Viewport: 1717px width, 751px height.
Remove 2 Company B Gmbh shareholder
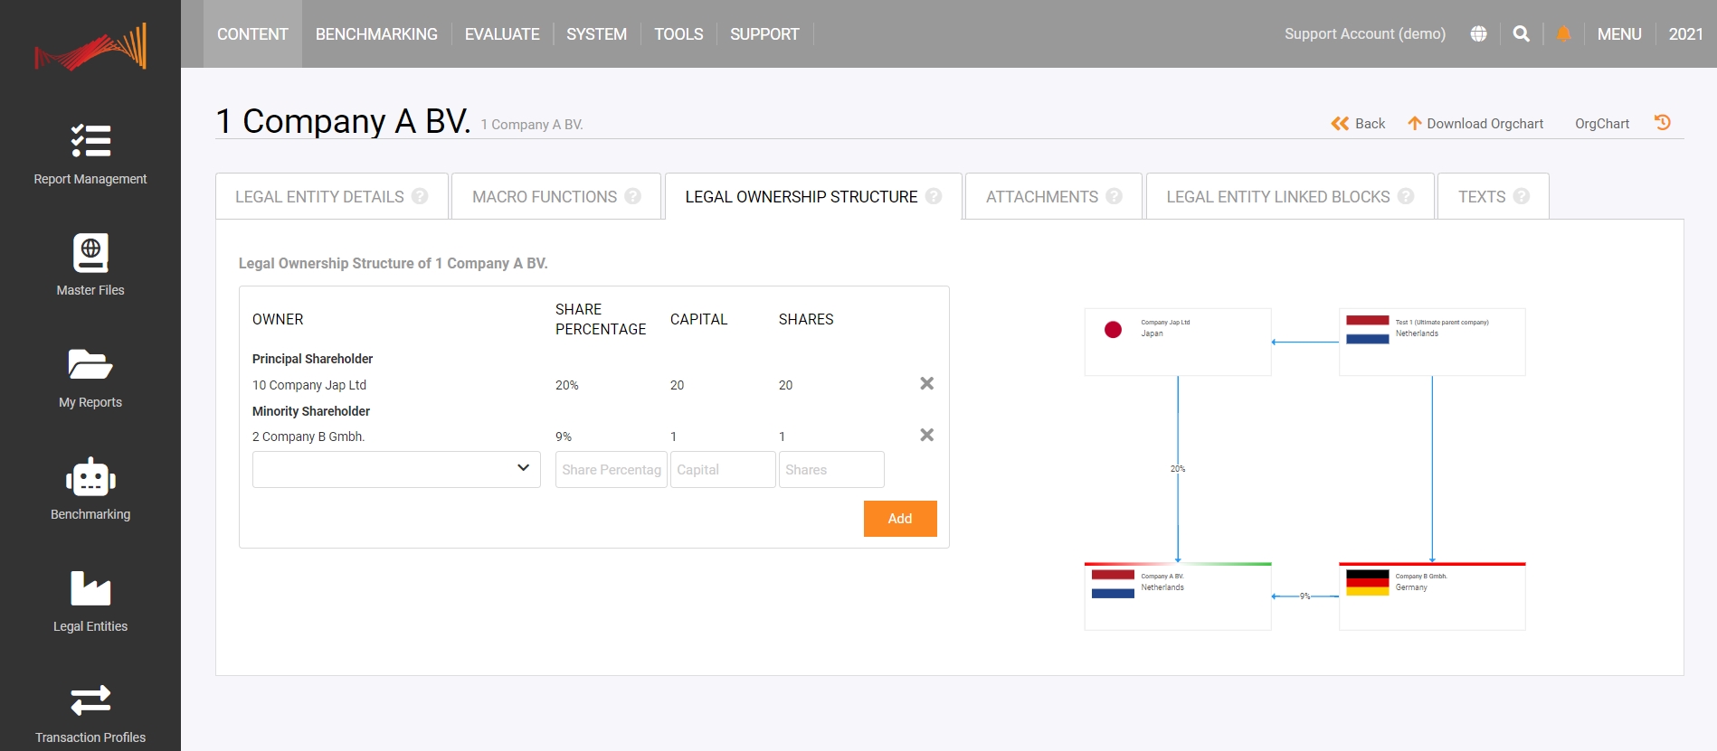(x=926, y=435)
